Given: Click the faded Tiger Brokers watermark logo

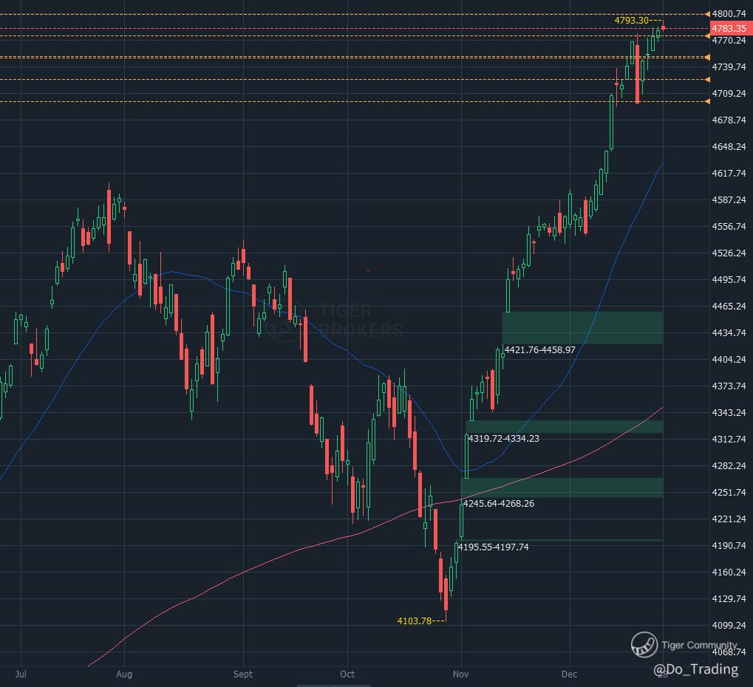Looking at the screenshot, I should [x=335, y=321].
